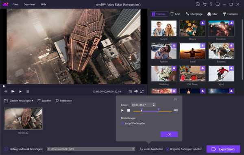Click the large Exportieren button
This screenshot has height=155, width=244.
click(223, 149)
